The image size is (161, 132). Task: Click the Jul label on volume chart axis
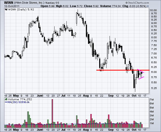[x=63, y=130]
